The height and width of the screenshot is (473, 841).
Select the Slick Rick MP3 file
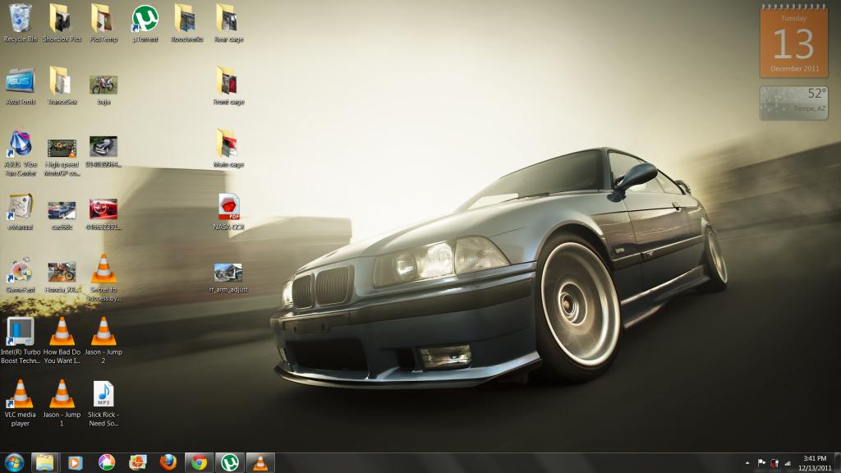pos(103,395)
